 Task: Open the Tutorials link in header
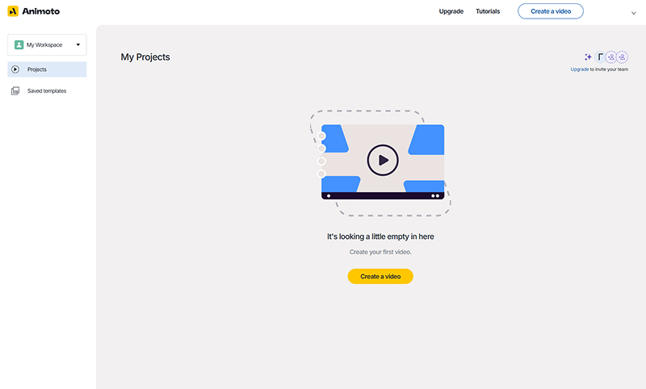pos(488,11)
